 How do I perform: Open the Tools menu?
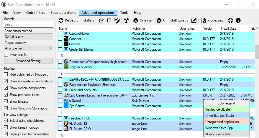pyautogui.click(x=124, y=13)
